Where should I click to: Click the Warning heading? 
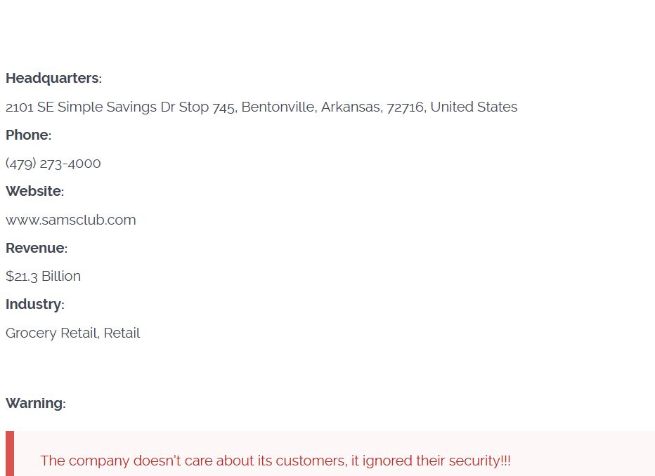(x=36, y=403)
